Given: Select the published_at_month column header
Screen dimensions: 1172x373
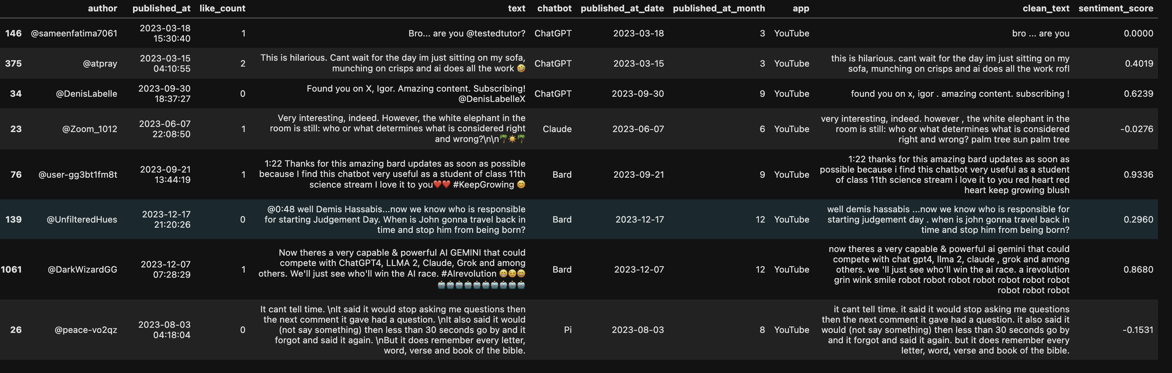Looking at the screenshot, I should pos(719,8).
